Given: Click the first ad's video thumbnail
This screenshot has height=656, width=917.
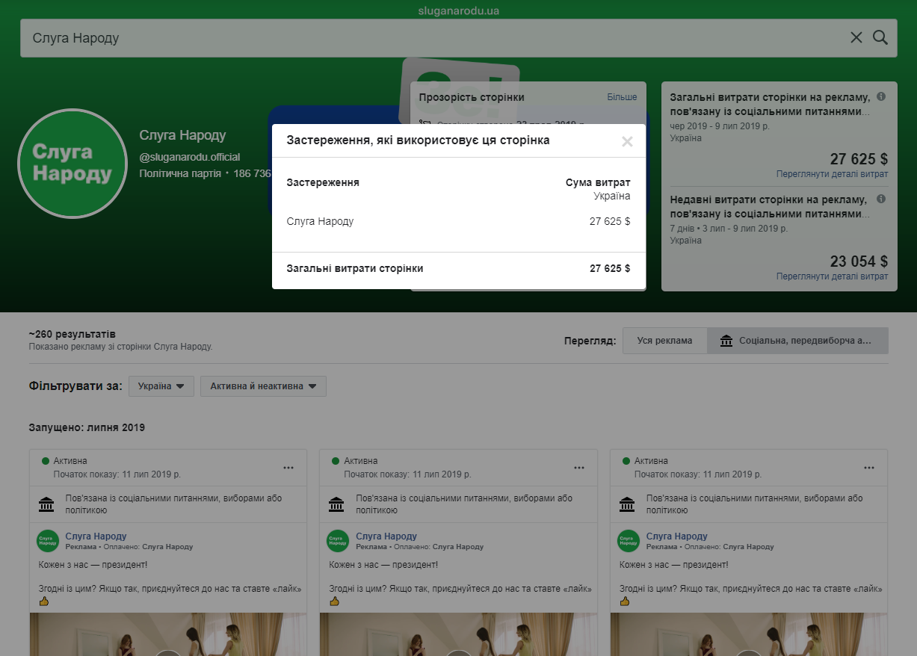Looking at the screenshot, I should [x=168, y=634].
